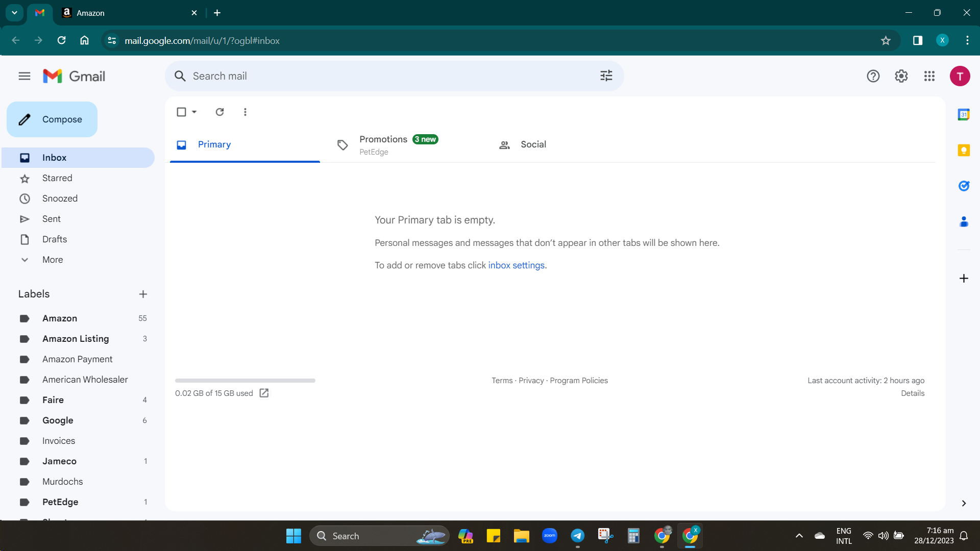Open Google Tasks side panel
Screen dimensions: 980x551
pos(964,186)
